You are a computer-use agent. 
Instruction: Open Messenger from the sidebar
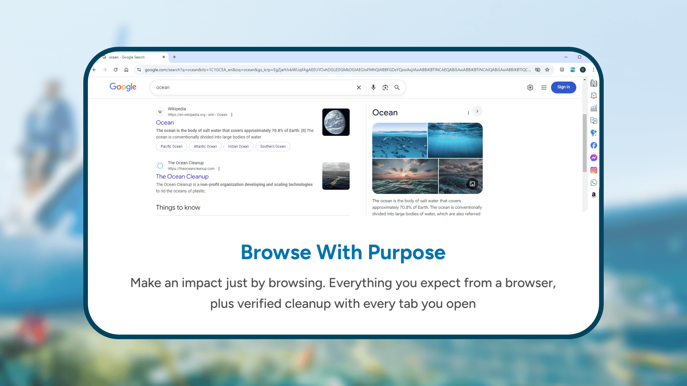click(x=594, y=158)
